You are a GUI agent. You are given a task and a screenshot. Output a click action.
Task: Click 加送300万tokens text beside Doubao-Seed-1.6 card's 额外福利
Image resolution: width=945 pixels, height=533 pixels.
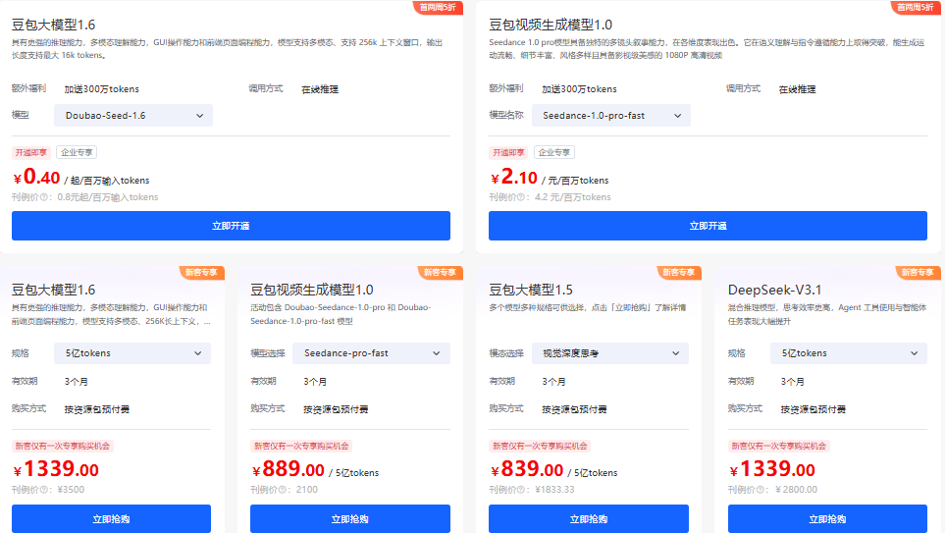(102, 89)
